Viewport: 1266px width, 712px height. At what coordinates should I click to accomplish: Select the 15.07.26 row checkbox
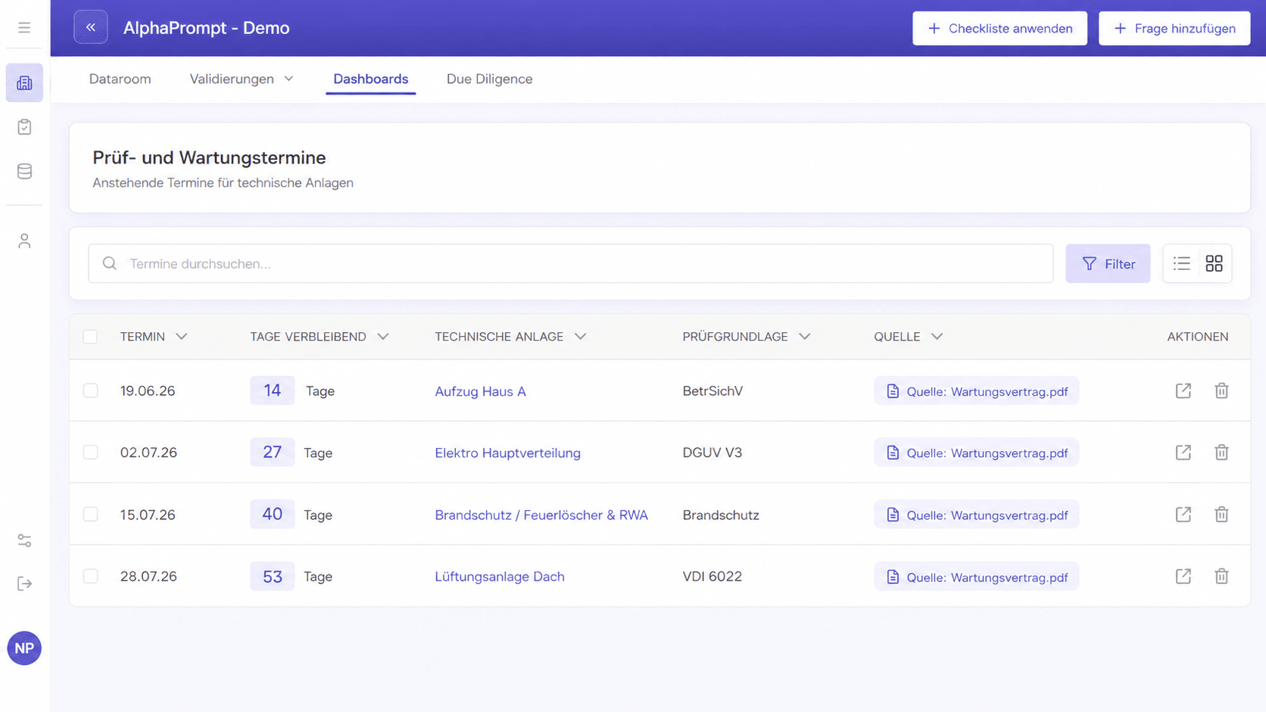[x=90, y=515]
